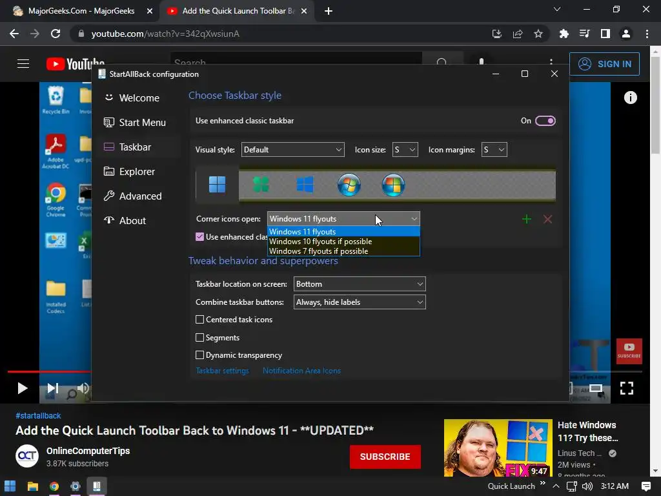The image size is (661, 496).
Task: Open the Chrome extensions puzzle icon
Action: 564,34
